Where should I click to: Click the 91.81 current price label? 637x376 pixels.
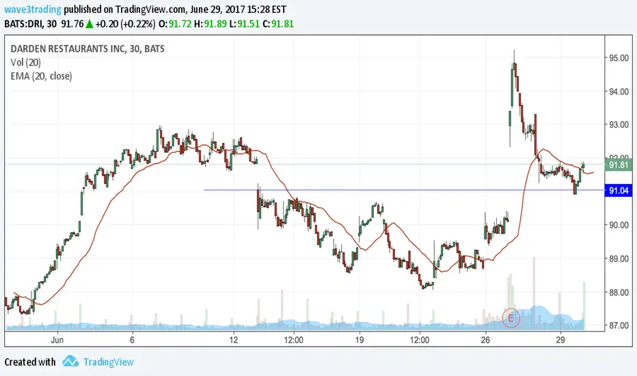click(x=619, y=165)
